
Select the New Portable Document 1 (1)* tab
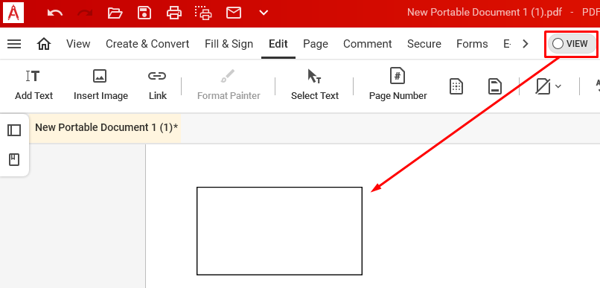pos(106,128)
